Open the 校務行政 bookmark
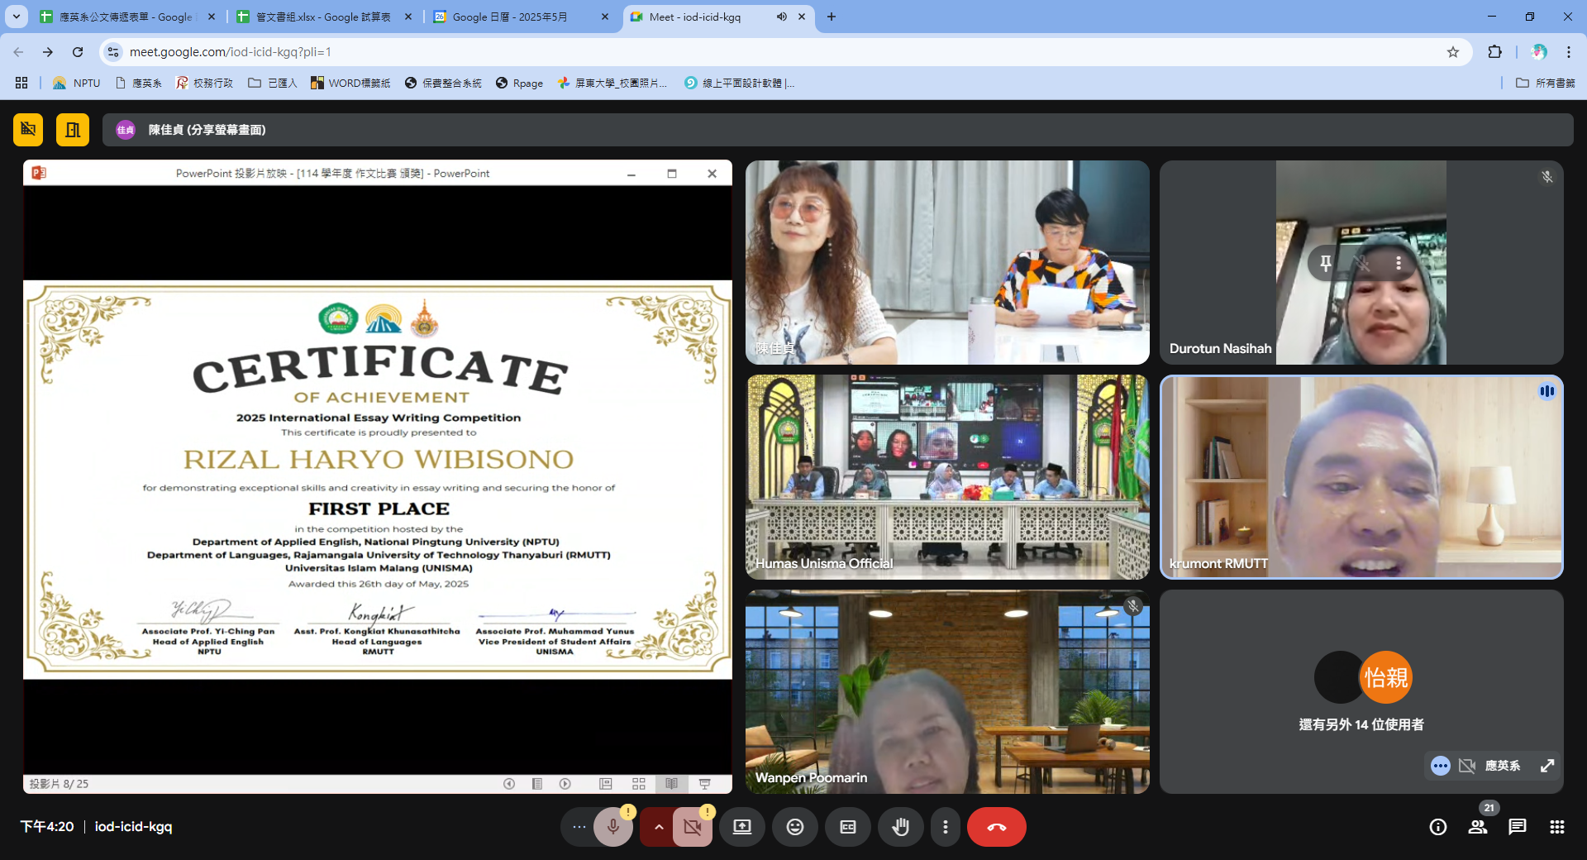1587x860 pixels. coord(205,83)
